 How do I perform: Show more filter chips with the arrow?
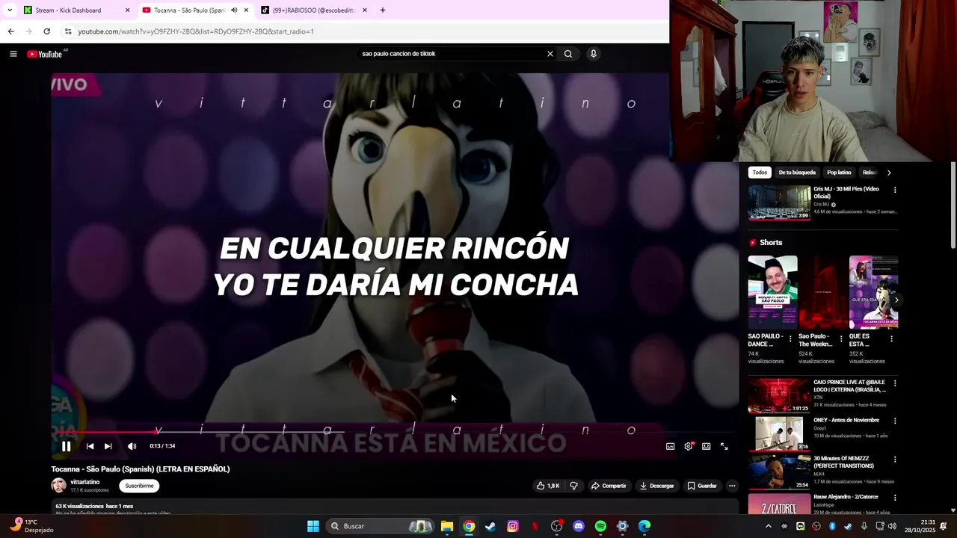click(x=889, y=173)
